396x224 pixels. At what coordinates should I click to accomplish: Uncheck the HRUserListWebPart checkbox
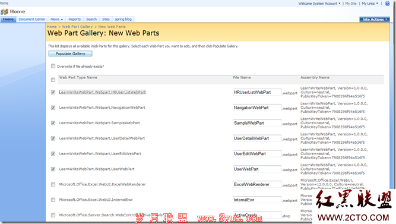[x=53, y=92]
